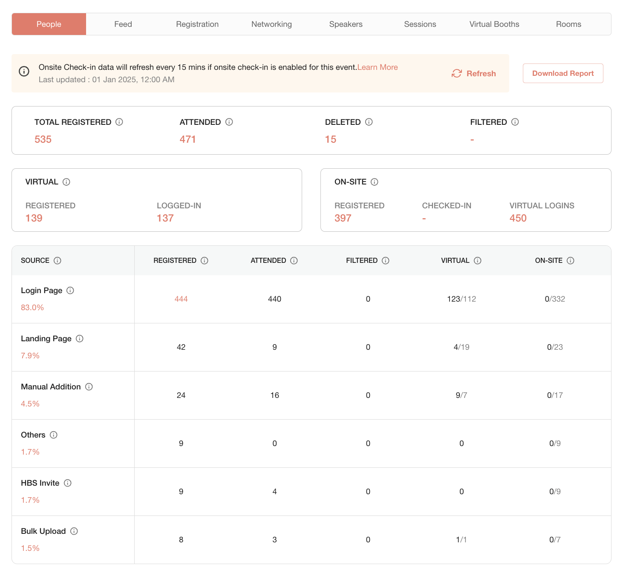The image size is (623, 576).
Task: Open the Learn More link
Action: tap(378, 67)
